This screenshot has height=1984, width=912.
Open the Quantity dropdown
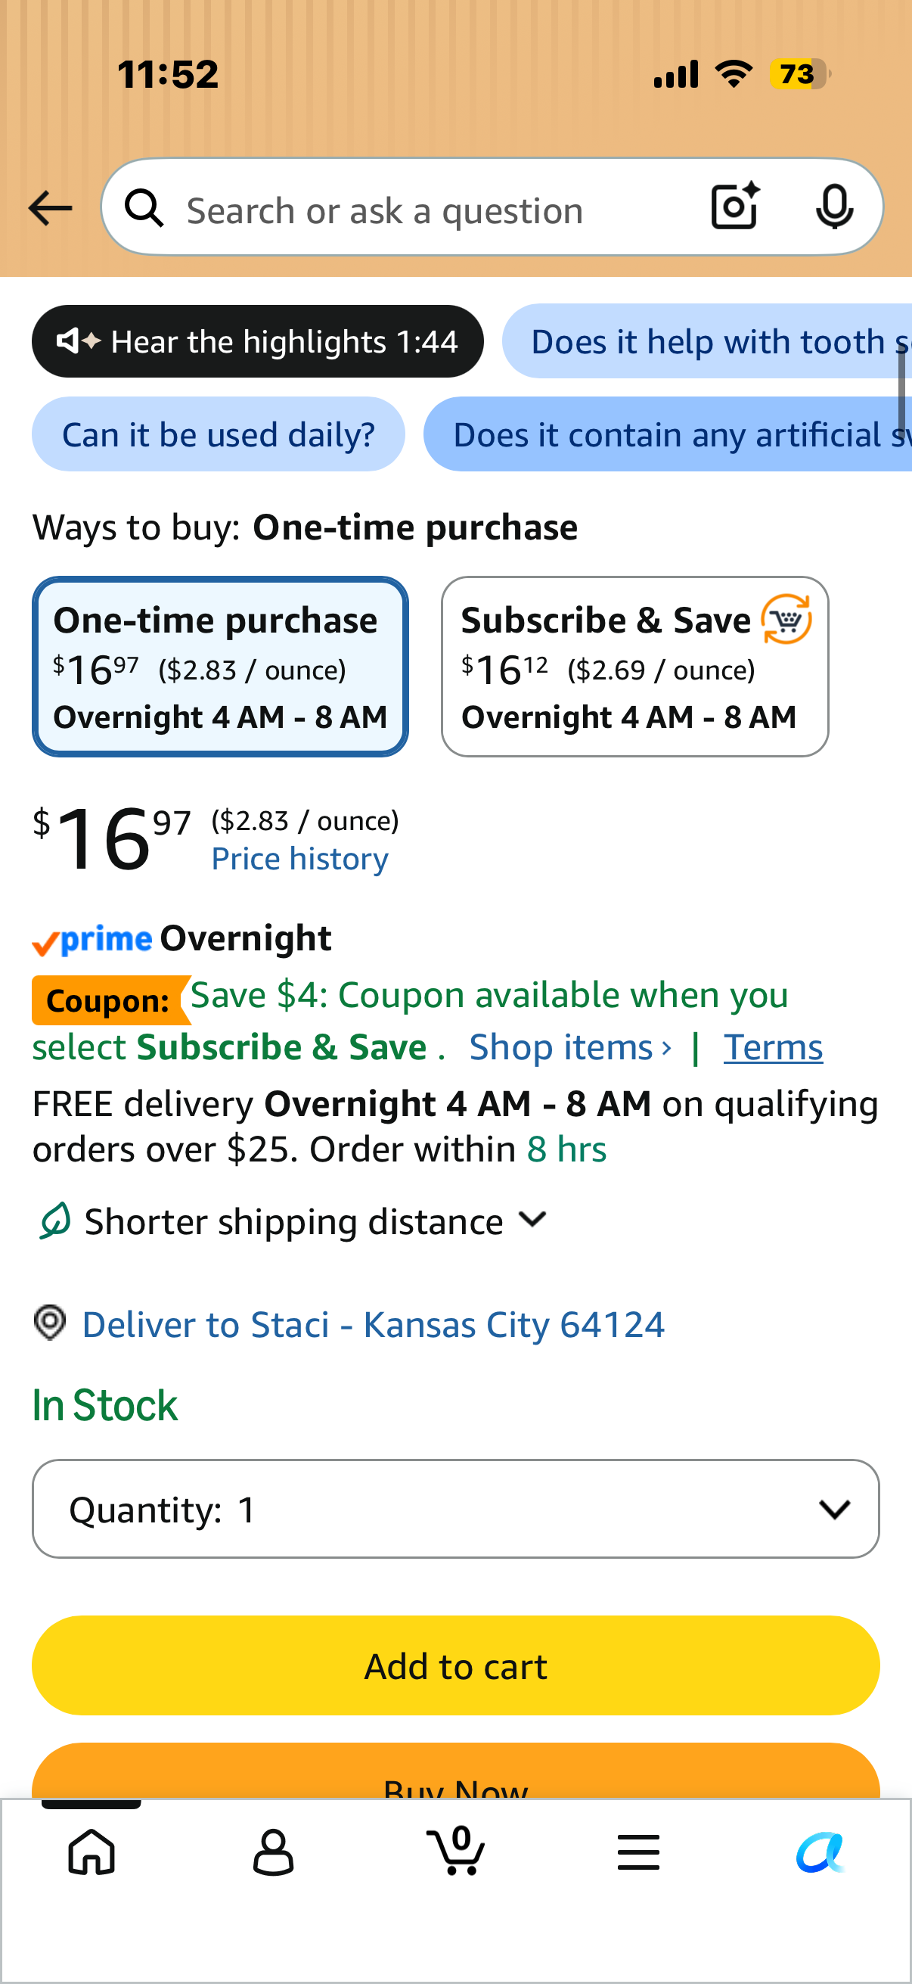click(455, 1509)
